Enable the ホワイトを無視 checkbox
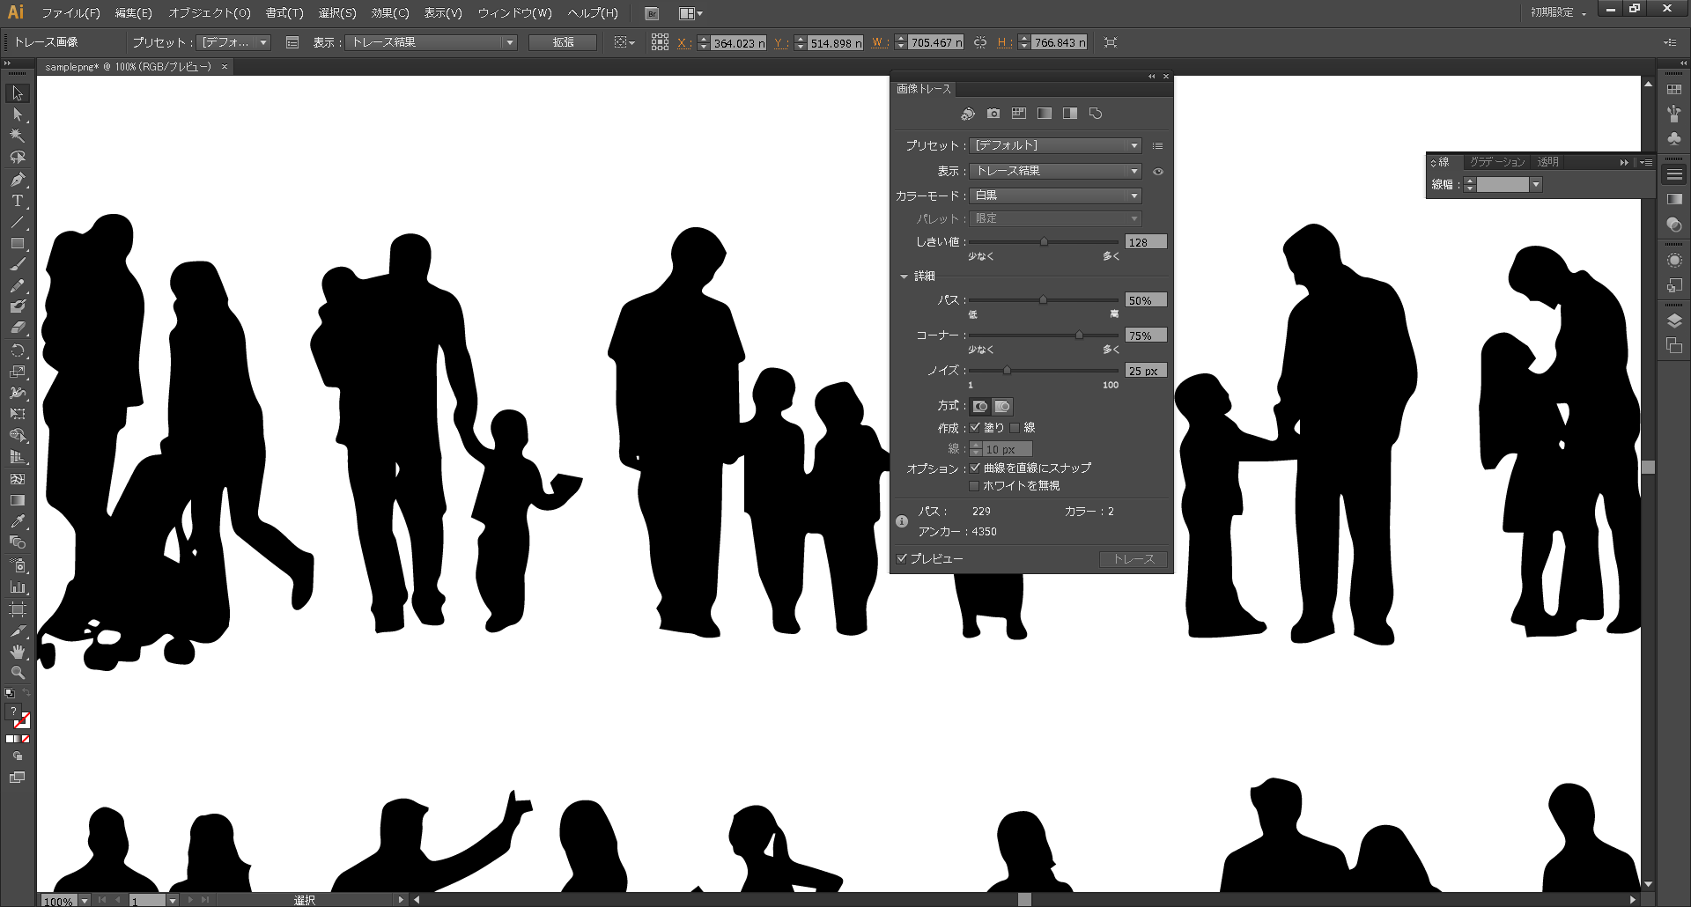The image size is (1691, 907). pyautogui.click(x=974, y=485)
